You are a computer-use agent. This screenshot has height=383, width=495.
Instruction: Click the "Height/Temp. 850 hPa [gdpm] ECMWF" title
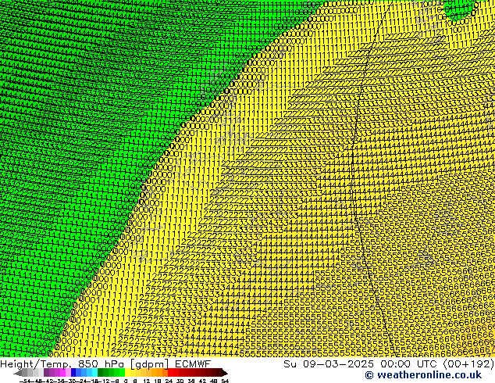pos(105,364)
